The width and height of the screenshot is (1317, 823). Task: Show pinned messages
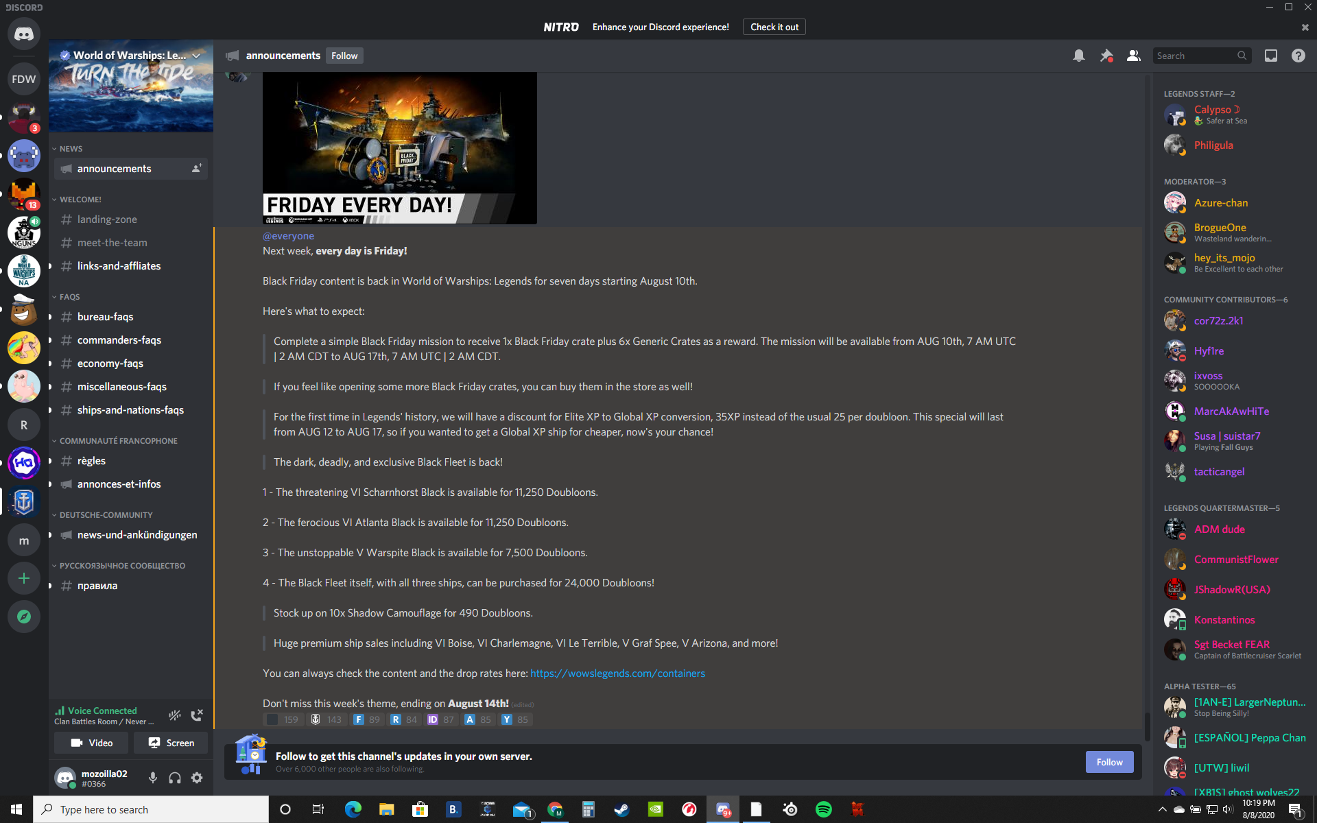1106,56
